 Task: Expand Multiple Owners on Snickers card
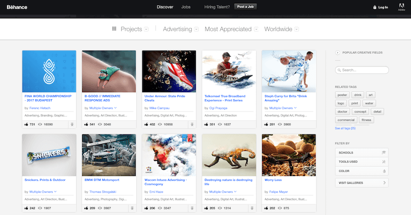(56, 192)
